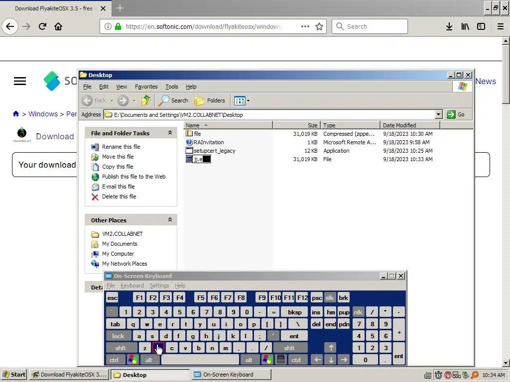Toggle left shft key on keyboard
Viewport: 510px width, 382px height.
(x=121, y=348)
